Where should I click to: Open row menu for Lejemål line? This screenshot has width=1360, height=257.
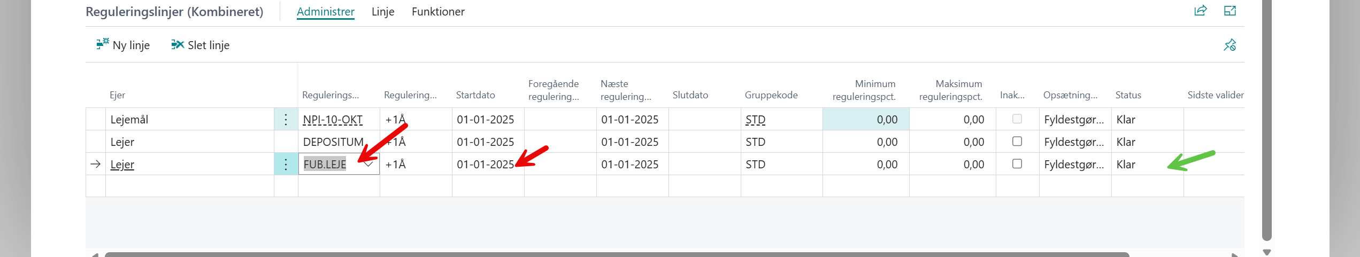coord(286,120)
